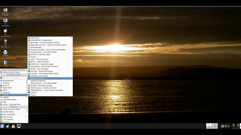Viewport: 241px width, 135px height.
Task: Switch to virtual desktop 2 in pager
Action: coord(215,124)
